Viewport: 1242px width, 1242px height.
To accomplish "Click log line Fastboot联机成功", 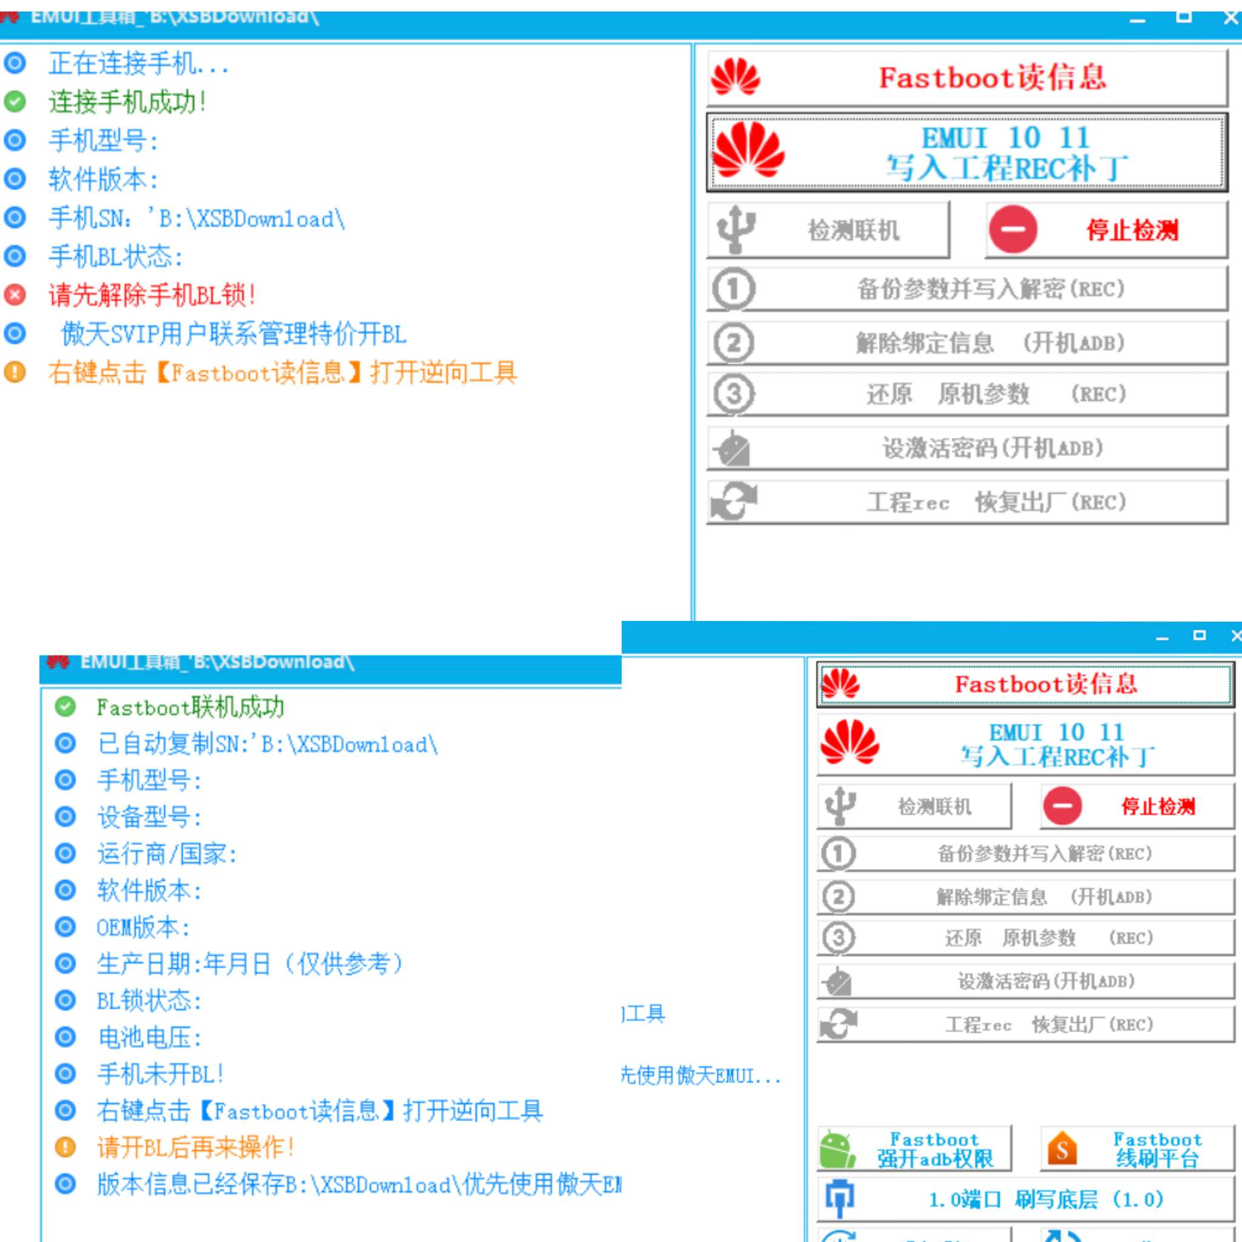I will tap(190, 707).
